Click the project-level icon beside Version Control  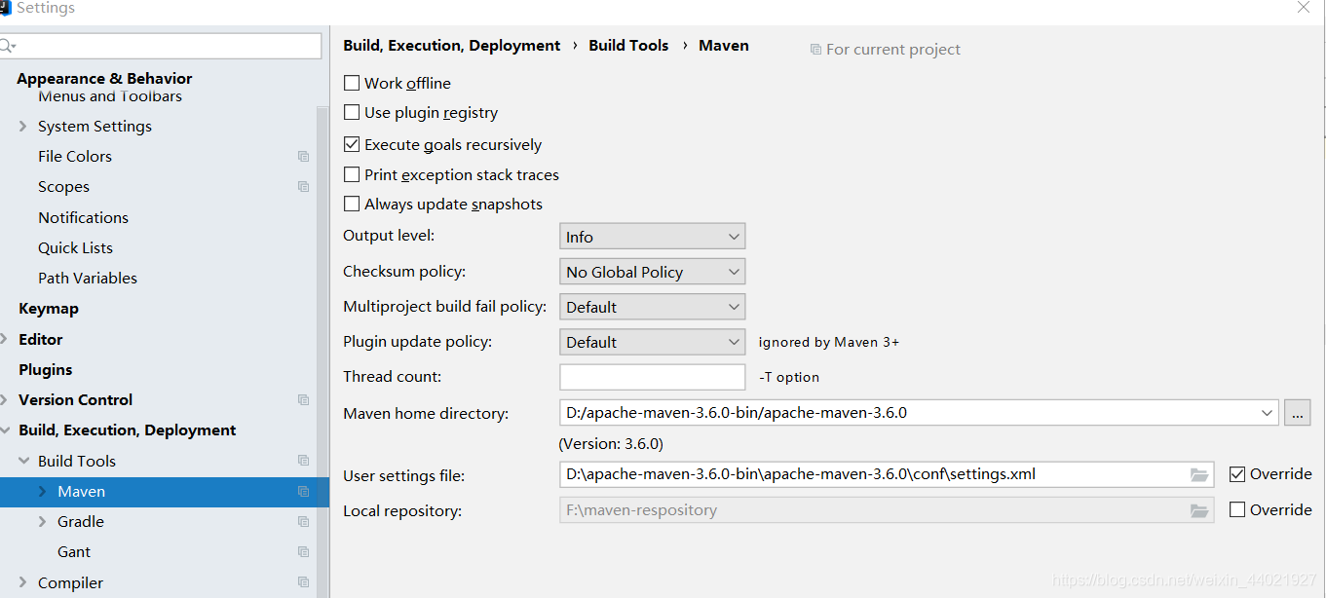click(304, 399)
